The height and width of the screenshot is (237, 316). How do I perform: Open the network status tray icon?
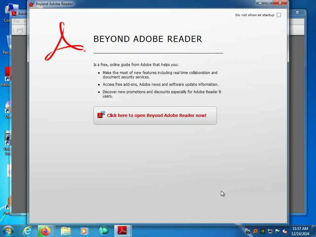click(x=270, y=231)
